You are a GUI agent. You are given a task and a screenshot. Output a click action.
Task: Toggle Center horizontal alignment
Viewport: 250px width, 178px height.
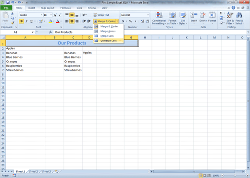pos(72,21)
